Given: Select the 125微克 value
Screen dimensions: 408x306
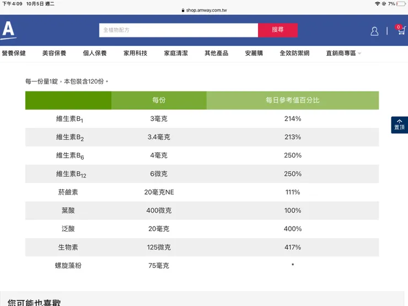Looking at the screenshot, I should 159,247.
